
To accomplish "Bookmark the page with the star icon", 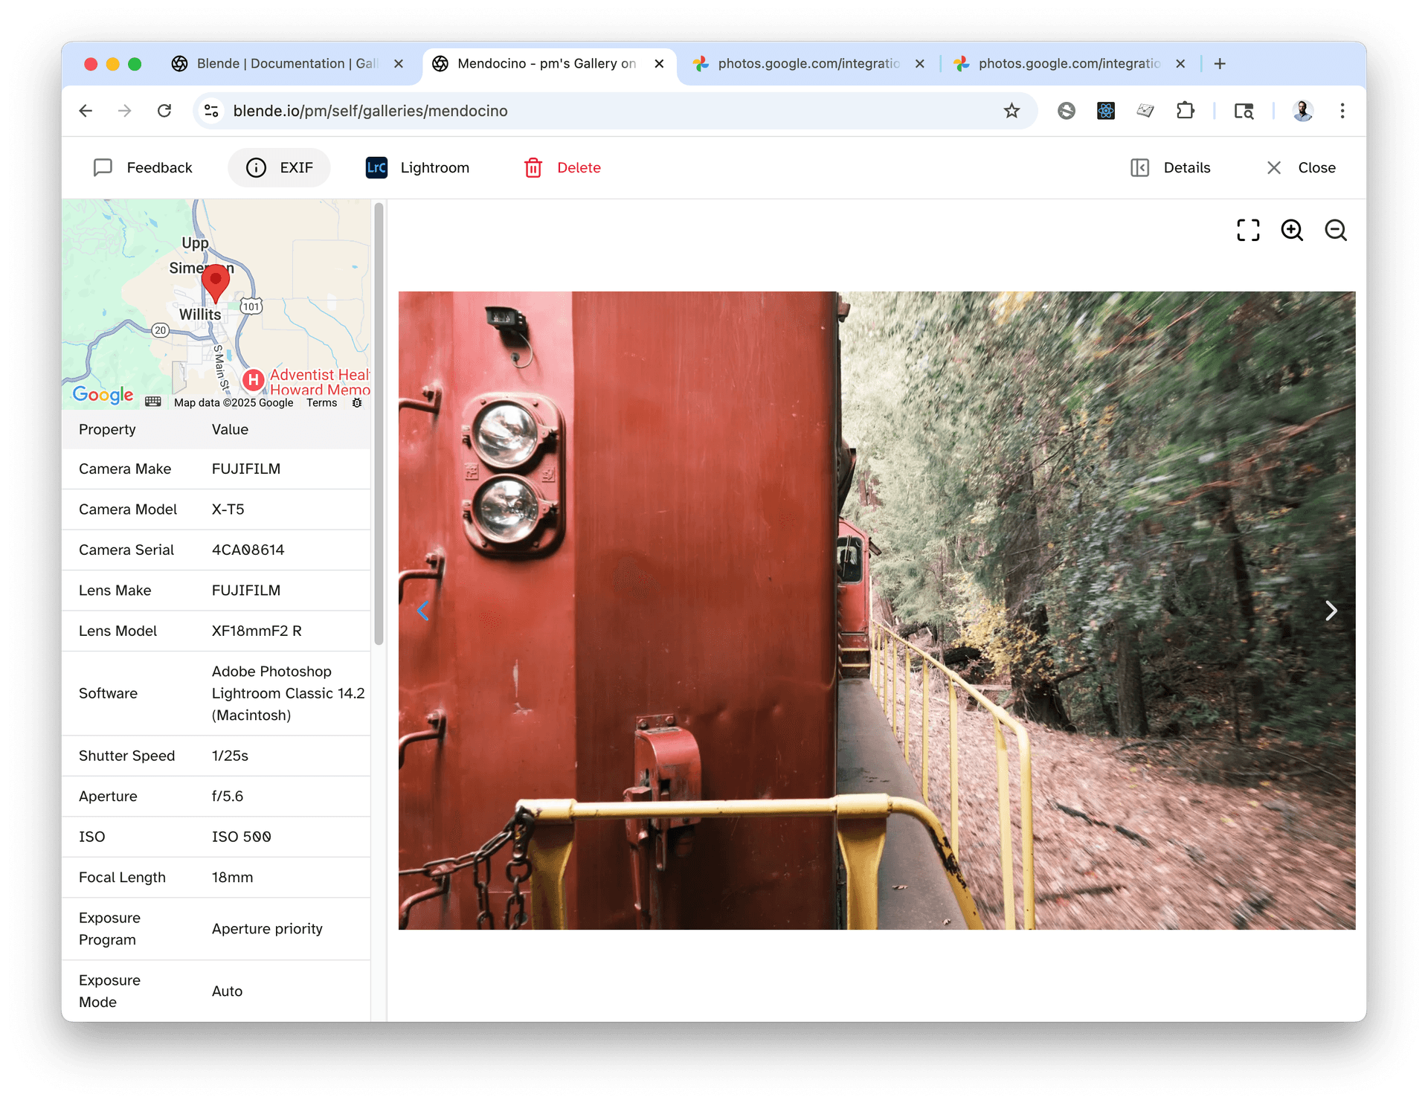I will 1011,111.
